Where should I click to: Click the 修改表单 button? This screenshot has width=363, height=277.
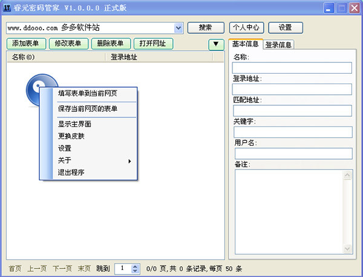[x=68, y=44]
